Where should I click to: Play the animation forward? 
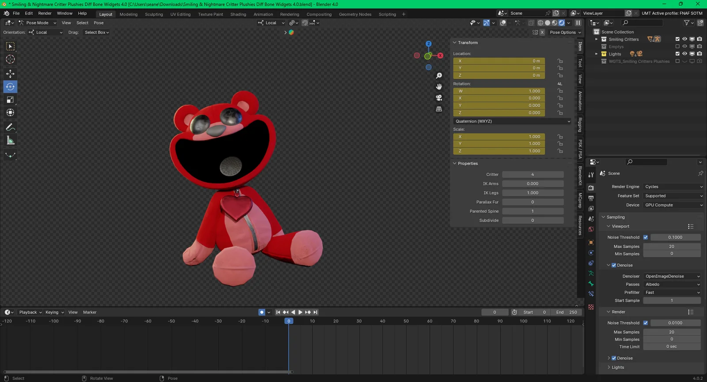(300, 312)
